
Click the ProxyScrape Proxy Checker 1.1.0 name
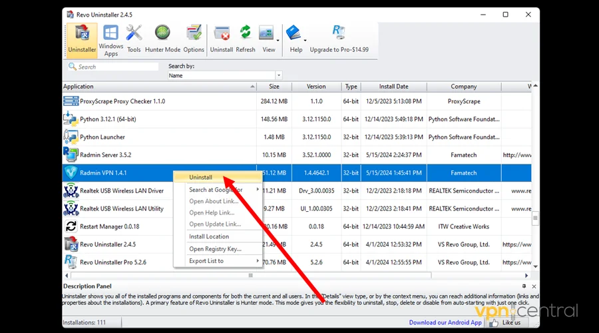[122, 101]
